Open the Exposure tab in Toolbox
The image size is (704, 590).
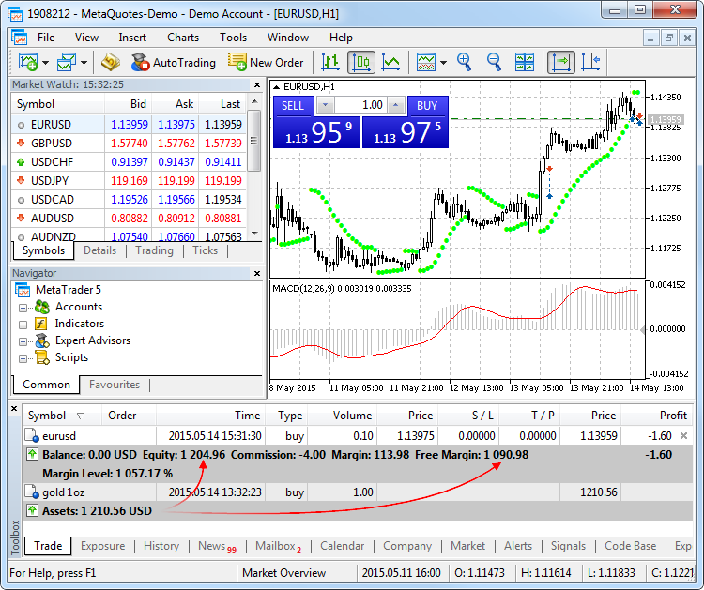click(x=103, y=546)
